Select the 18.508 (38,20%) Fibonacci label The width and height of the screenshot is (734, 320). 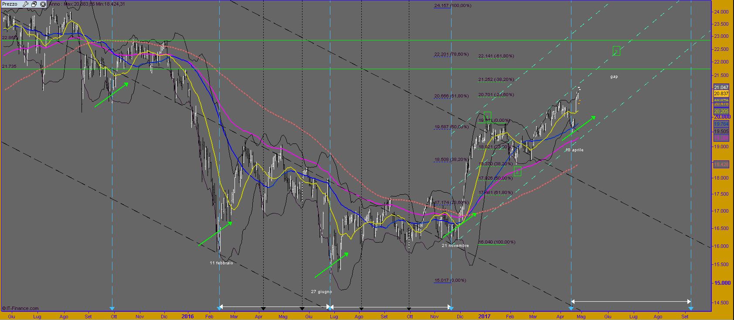(452, 160)
